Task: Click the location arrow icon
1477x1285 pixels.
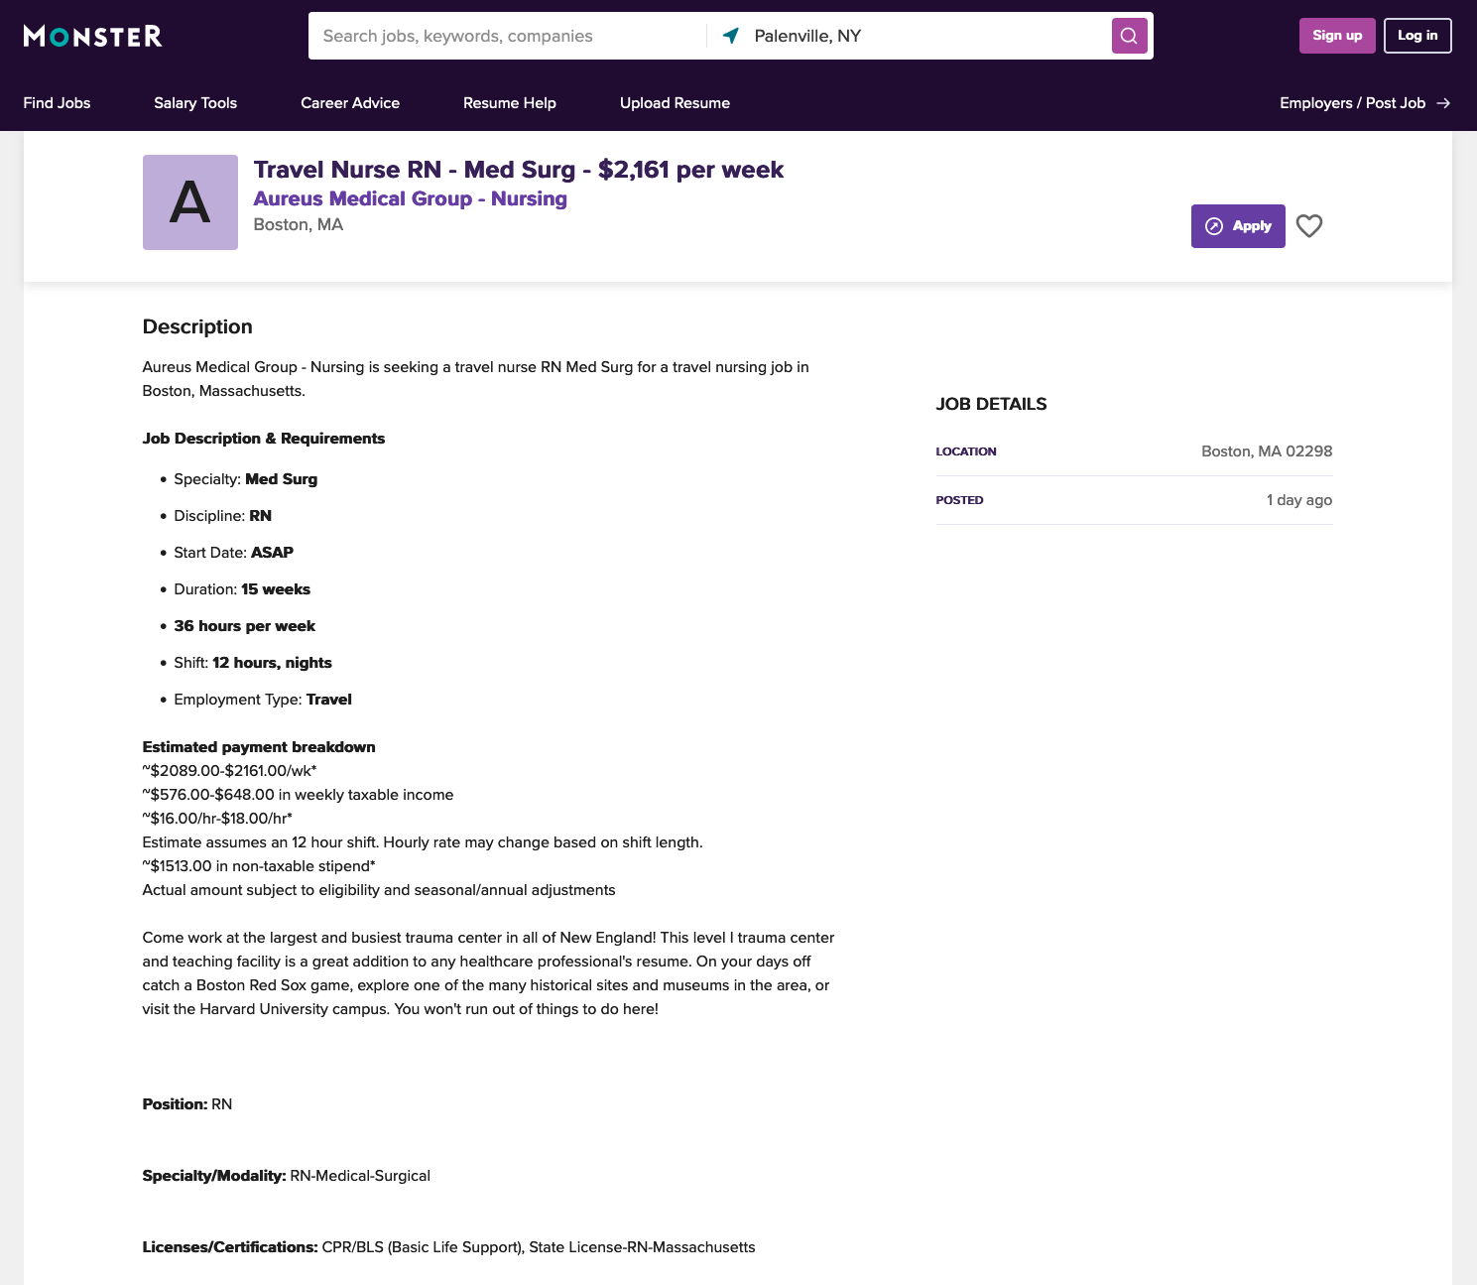Action: (x=731, y=36)
